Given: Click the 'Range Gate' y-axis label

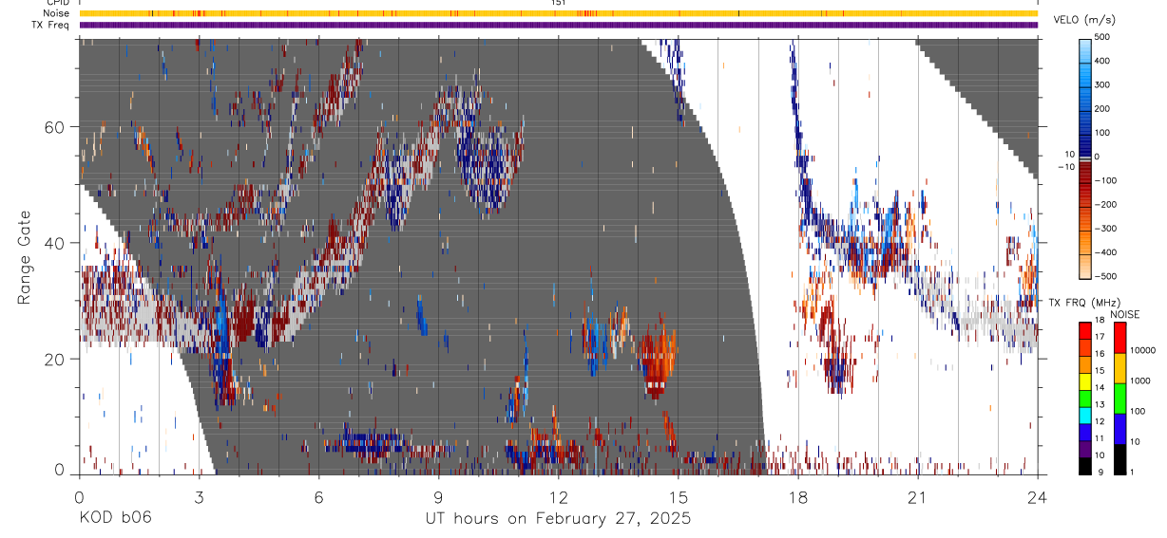Looking at the screenshot, I should pyautogui.click(x=27, y=257).
